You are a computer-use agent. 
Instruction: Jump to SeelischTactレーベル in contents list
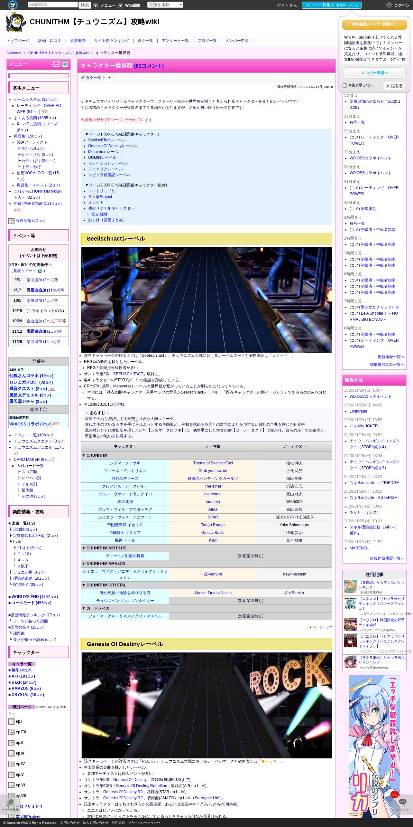pos(107,140)
